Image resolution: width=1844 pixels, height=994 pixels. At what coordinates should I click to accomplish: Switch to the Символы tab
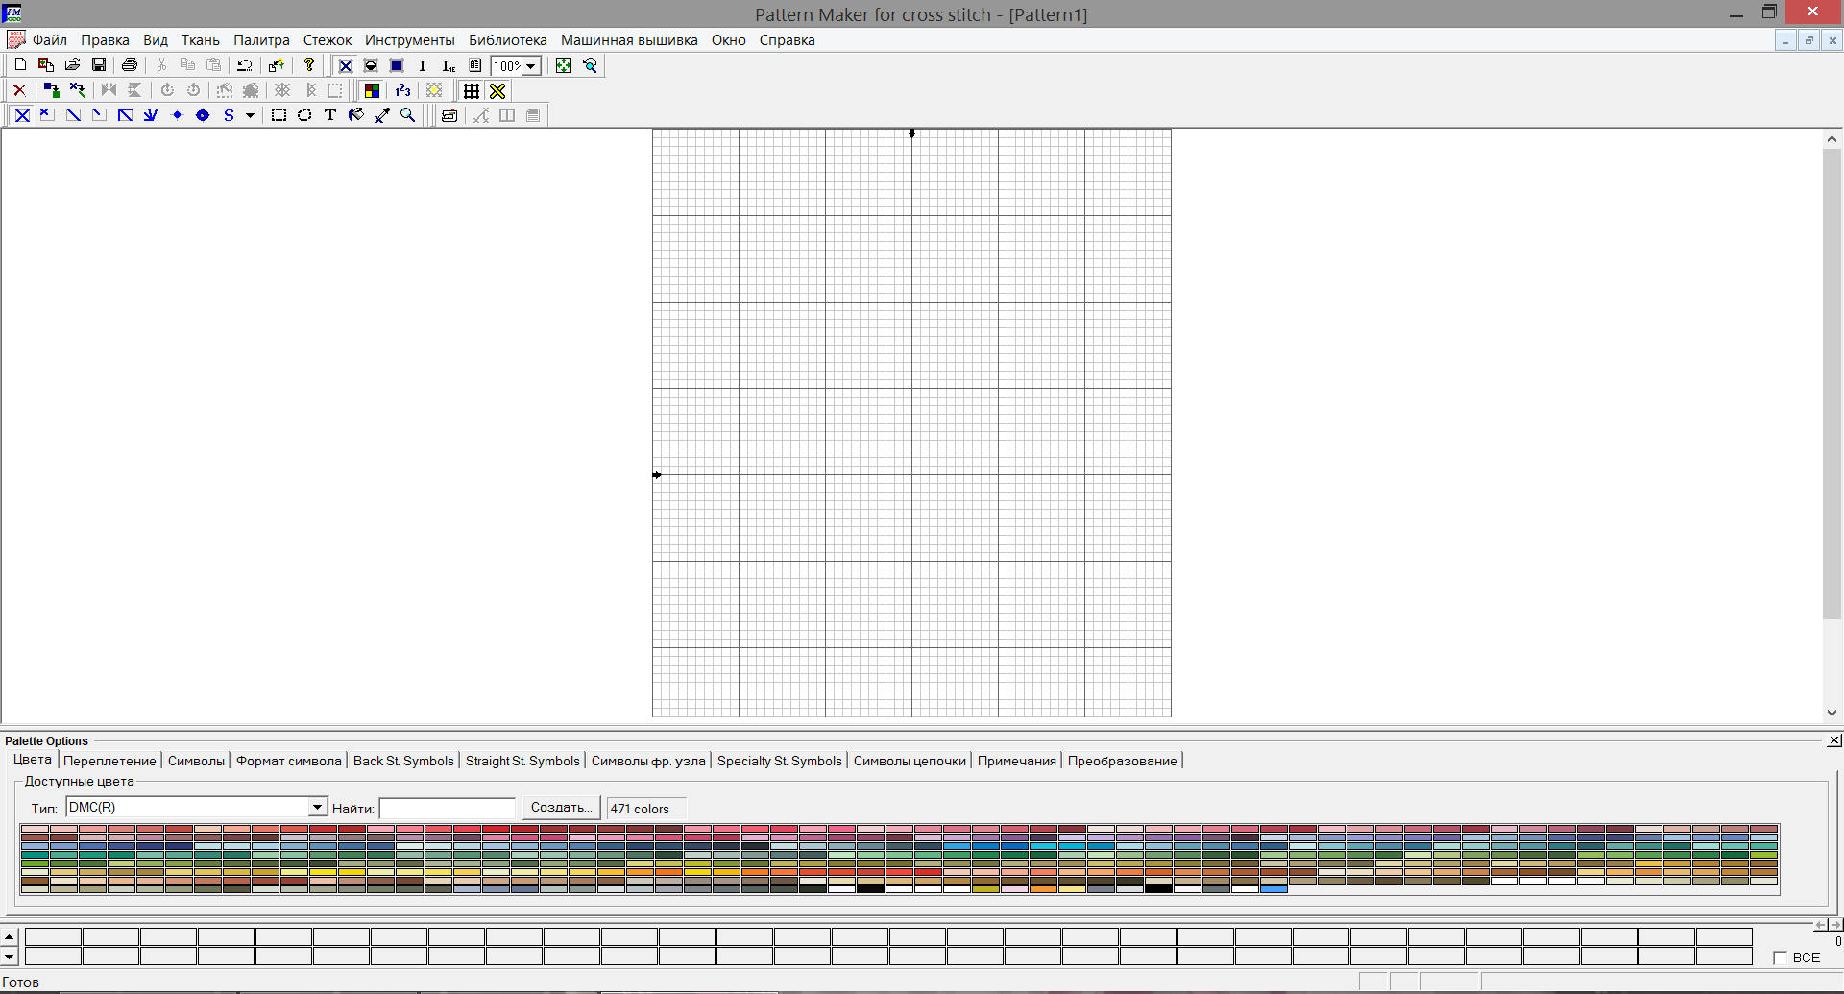coord(196,761)
